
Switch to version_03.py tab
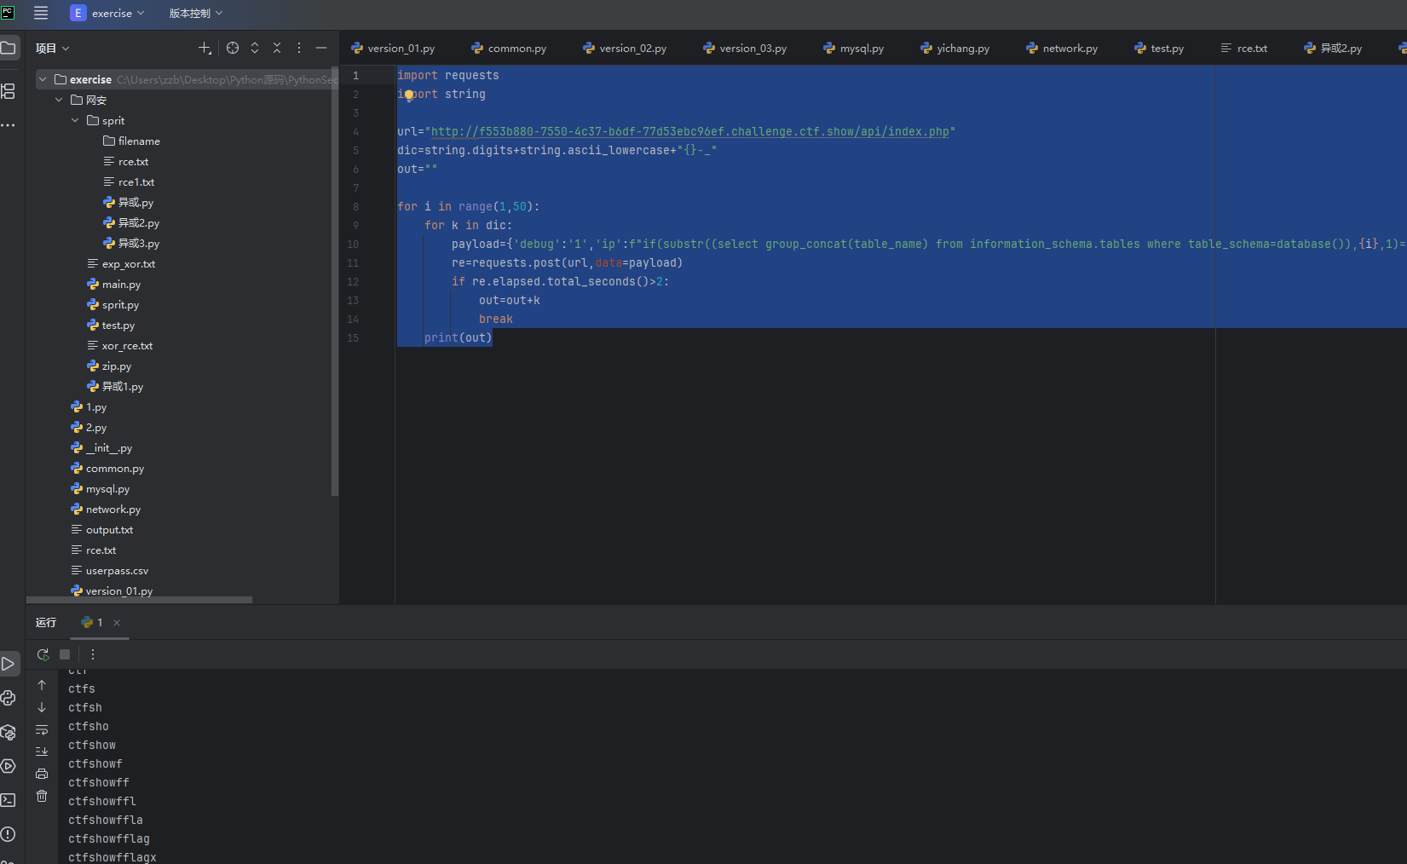pos(745,49)
